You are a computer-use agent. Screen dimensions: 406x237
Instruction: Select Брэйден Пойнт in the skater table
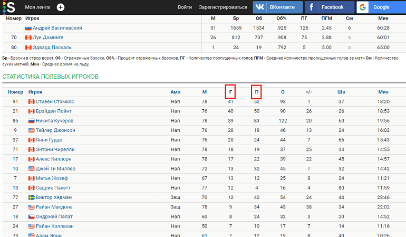(53, 111)
